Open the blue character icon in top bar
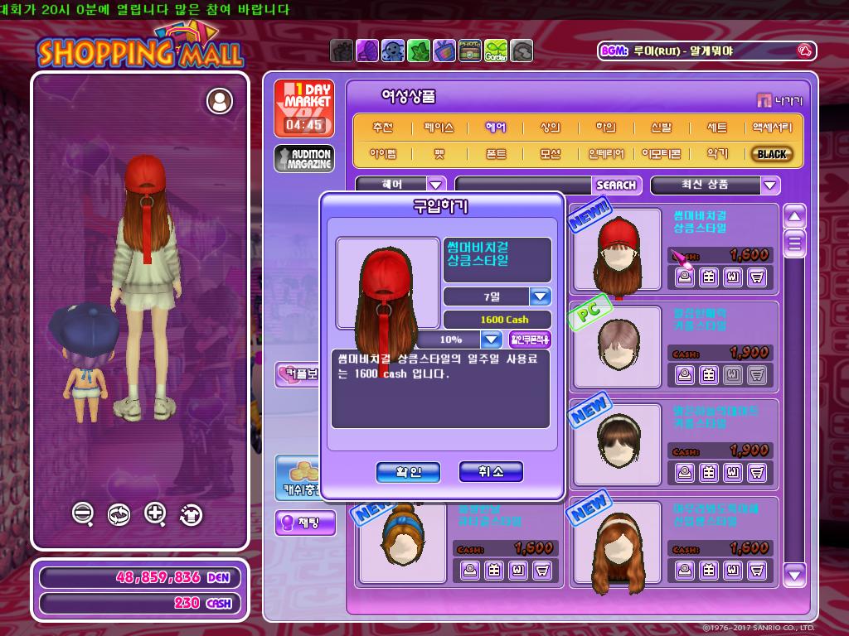 point(392,51)
